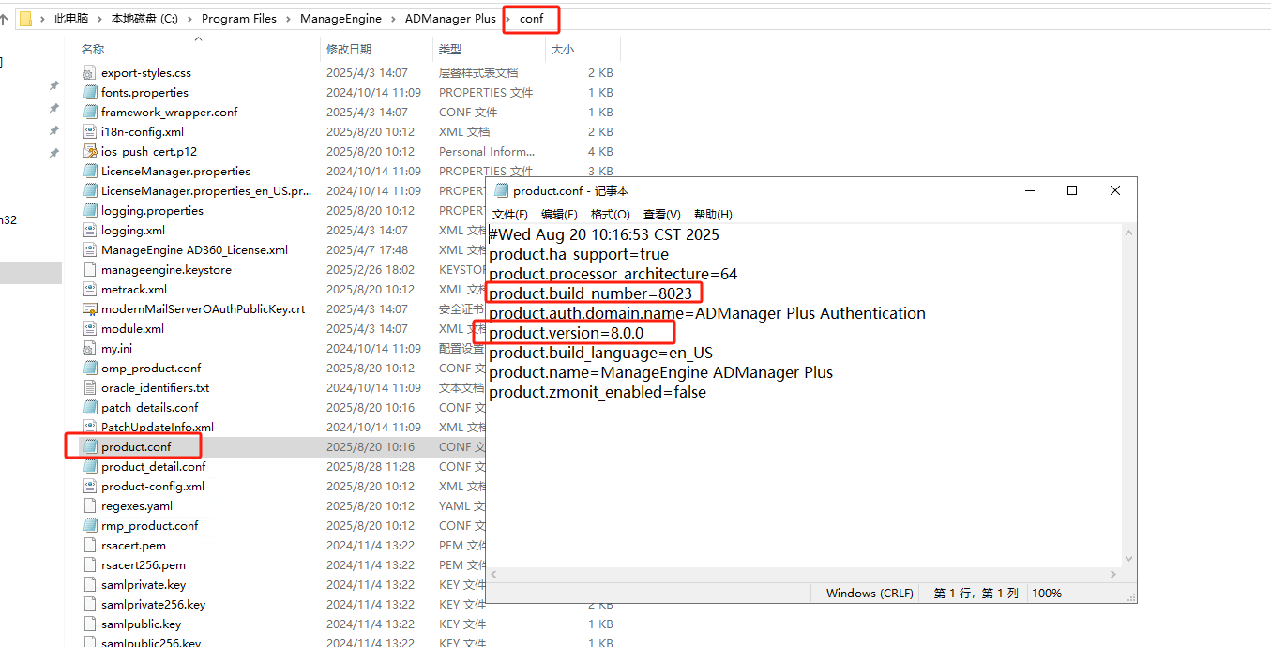Select the framework_wrapper.conf file icon
Viewport: 1271px width, 647px height.
89,113
